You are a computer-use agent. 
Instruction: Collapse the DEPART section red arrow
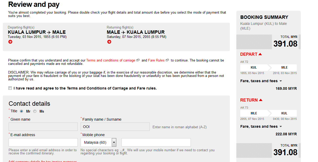pos(260,54)
